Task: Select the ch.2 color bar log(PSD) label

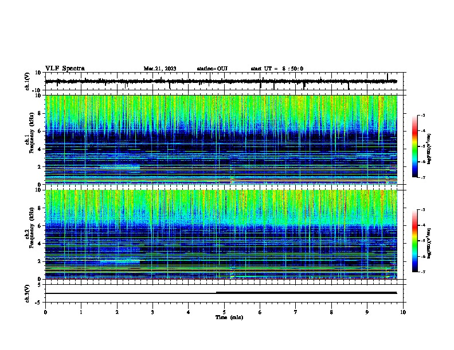Action: [x=429, y=243]
